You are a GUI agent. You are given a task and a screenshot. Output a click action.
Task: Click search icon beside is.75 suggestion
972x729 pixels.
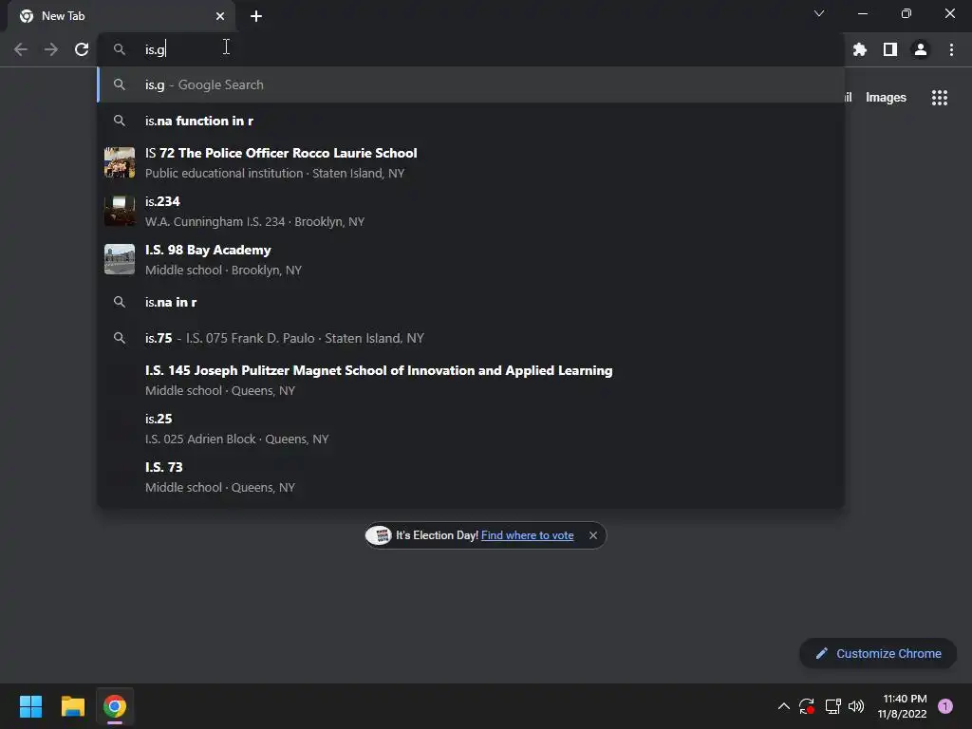(x=120, y=338)
